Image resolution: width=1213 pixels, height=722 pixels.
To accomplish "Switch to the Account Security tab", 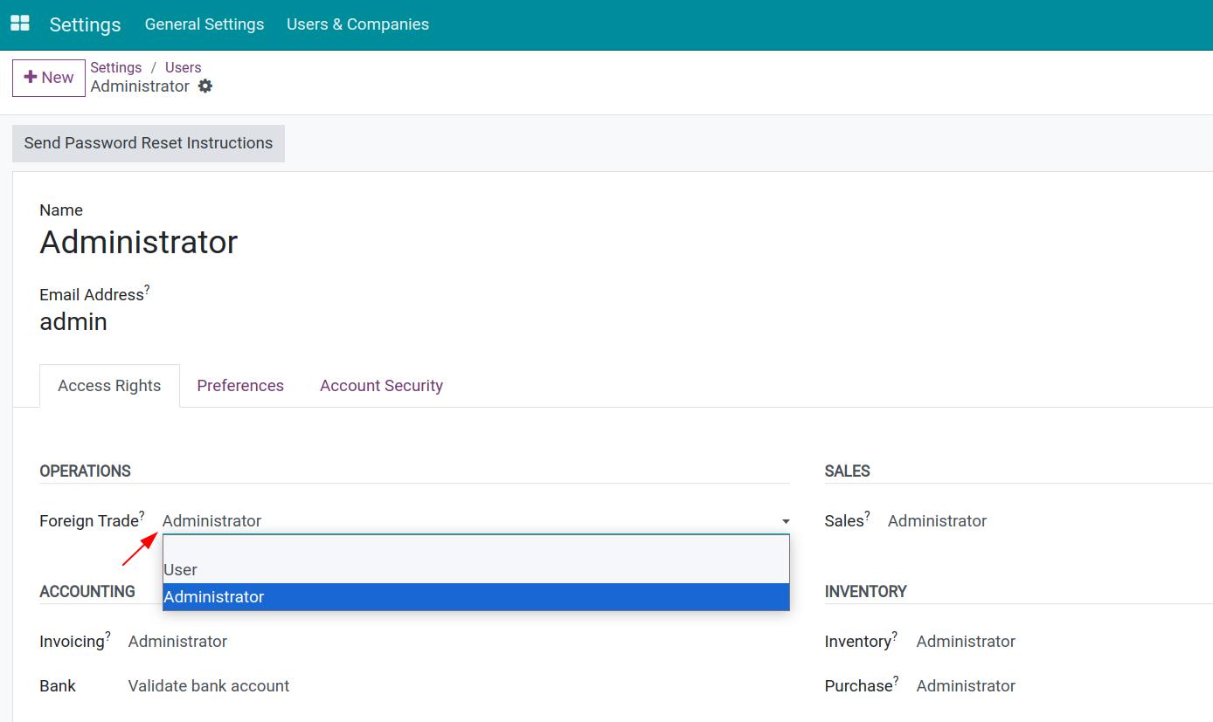I will [381, 386].
